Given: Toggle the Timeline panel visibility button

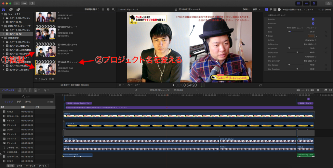Looking at the screenshot, I should tap(306, 3).
